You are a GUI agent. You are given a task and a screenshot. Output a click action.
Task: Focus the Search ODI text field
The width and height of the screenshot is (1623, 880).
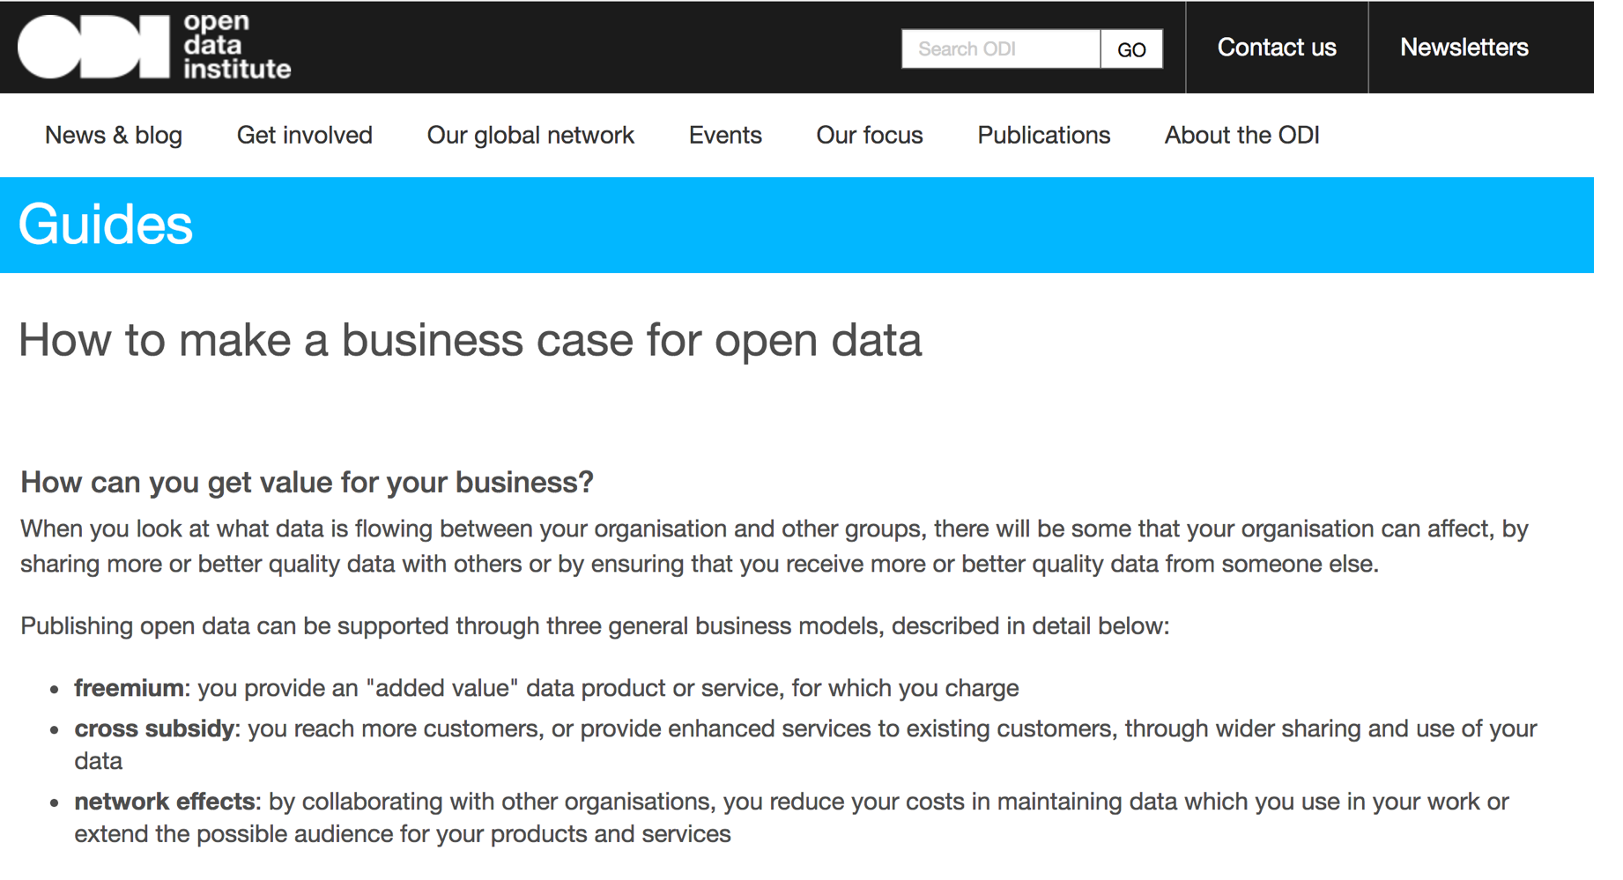point(1000,48)
